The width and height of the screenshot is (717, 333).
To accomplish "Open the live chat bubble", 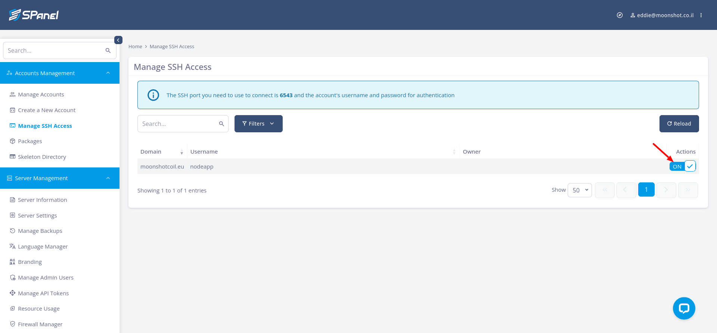I will coord(684,308).
